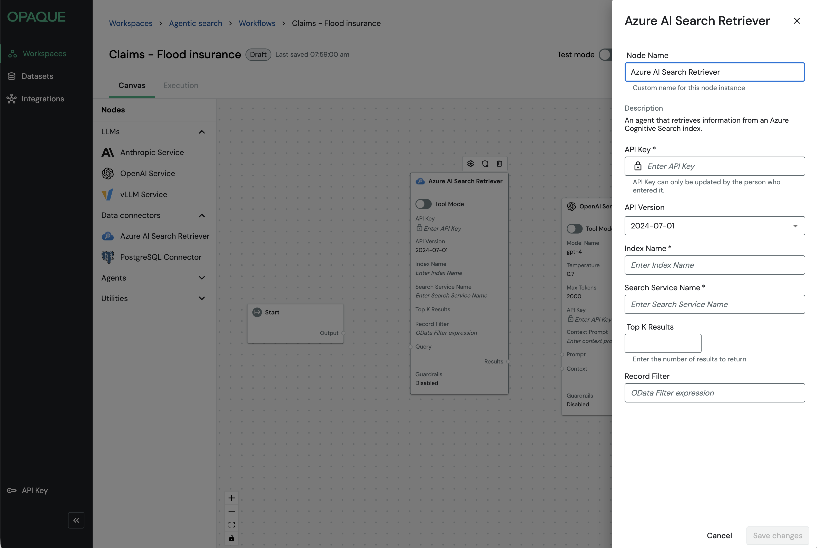The image size is (817, 548).
Task: Enable Tool Mode on Azure node
Action: pyautogui.click(x=423, y=204)
